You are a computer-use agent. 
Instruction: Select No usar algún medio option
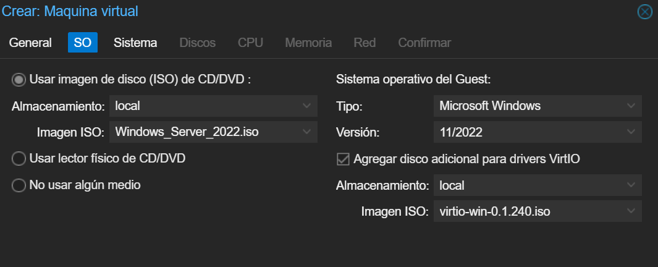pyautogui.click(x=19, y=185)
